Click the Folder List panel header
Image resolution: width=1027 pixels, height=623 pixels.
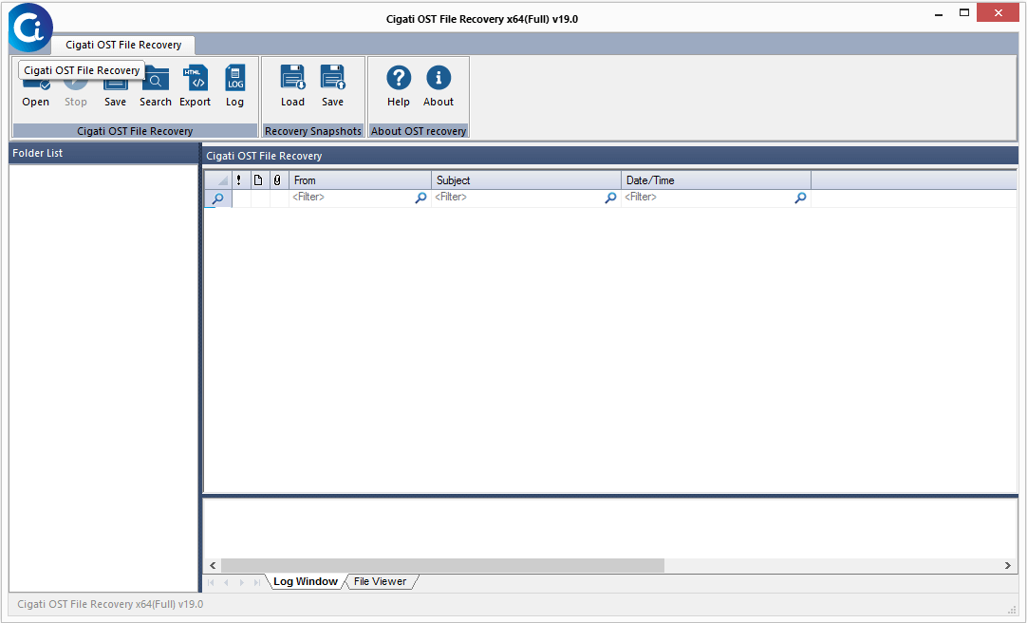[x=103, y=153]
